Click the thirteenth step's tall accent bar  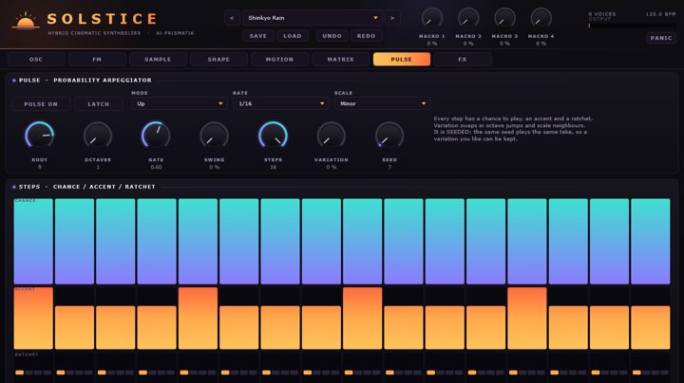click(x=527, y=319)
